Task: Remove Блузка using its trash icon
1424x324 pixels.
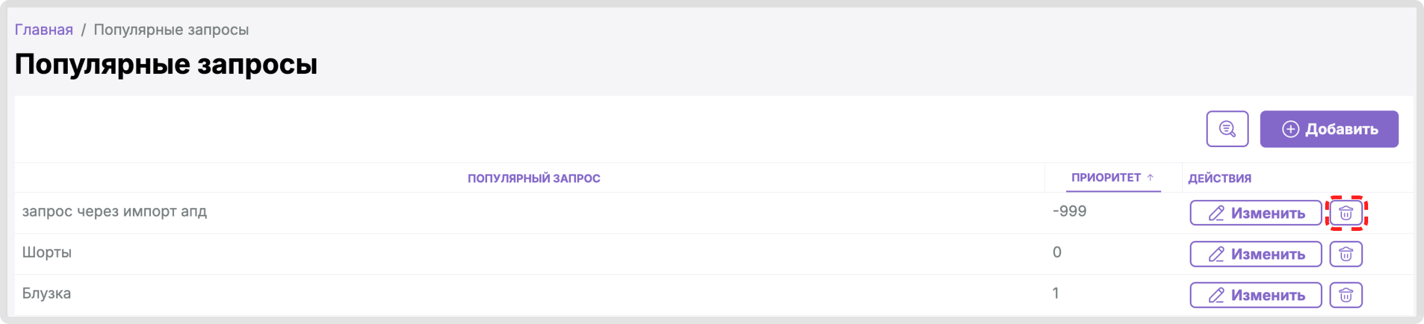Action: tap(1346, 295)
